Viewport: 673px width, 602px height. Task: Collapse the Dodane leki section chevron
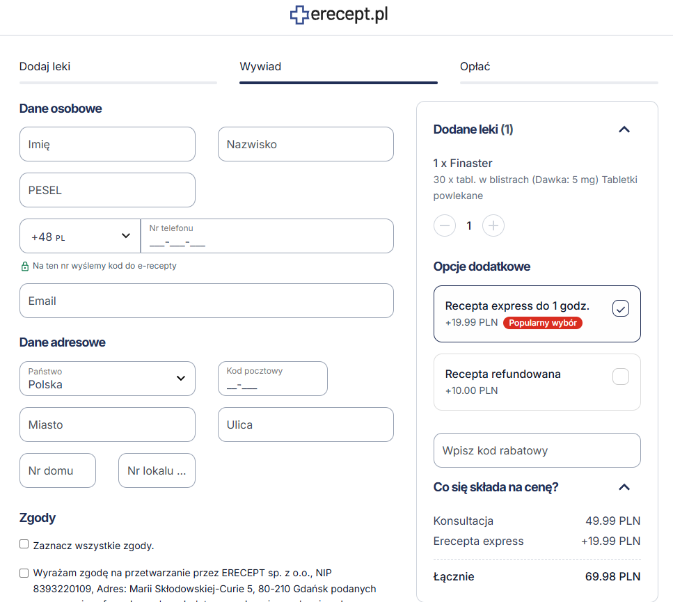624,129
